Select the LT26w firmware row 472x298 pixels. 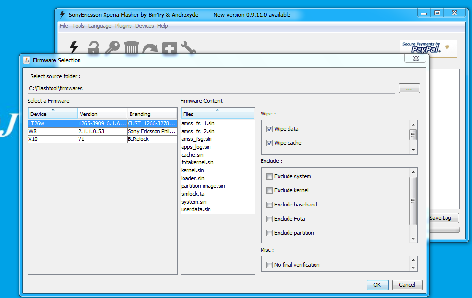click(103, 123)
